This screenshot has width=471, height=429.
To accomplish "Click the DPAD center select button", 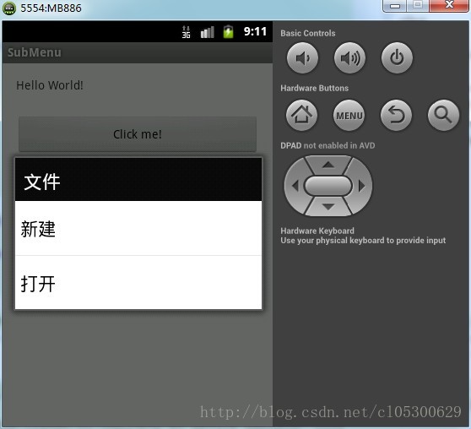I will pos(328,186).
